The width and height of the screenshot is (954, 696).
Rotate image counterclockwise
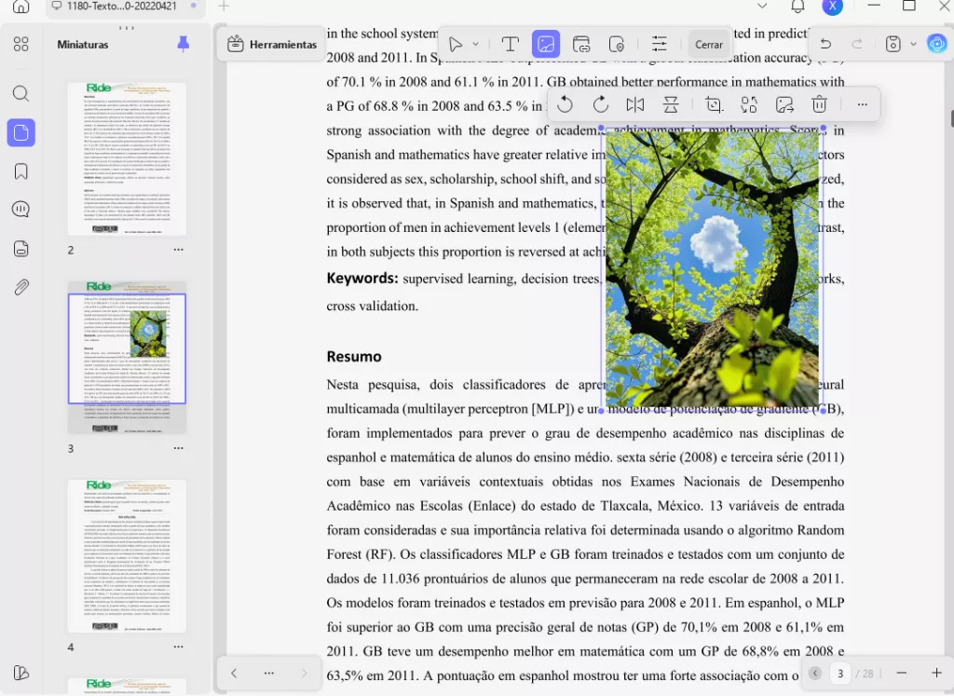(x=565, y=104)
